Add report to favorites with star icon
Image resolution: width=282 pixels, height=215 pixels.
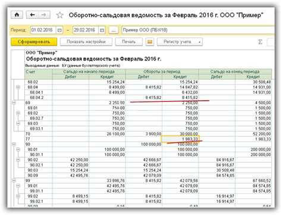coord(59,15)
